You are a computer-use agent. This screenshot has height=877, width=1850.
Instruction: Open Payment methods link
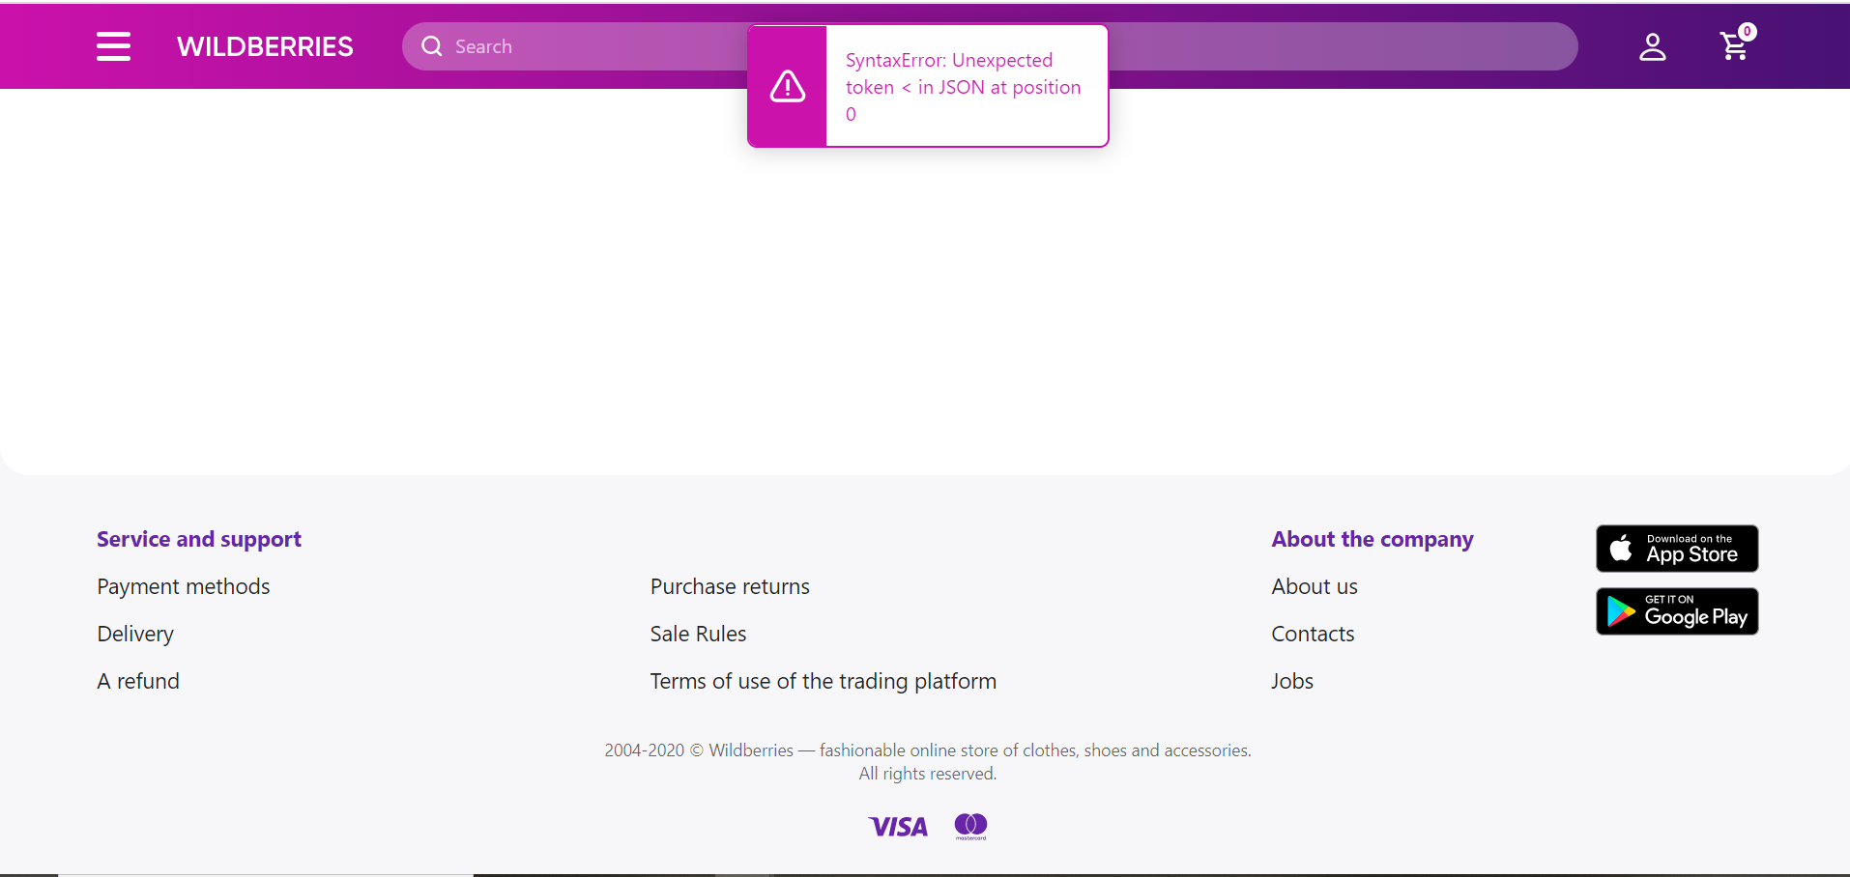[x=184, y=586]
